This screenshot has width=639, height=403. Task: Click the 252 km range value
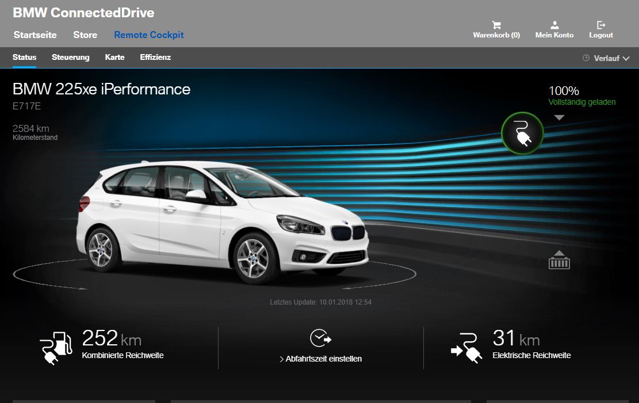112,338
